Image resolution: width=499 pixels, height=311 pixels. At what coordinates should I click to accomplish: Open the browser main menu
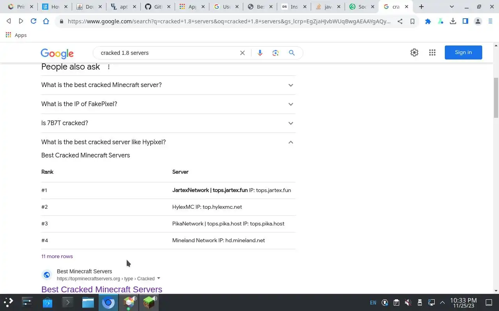[490, 21]
